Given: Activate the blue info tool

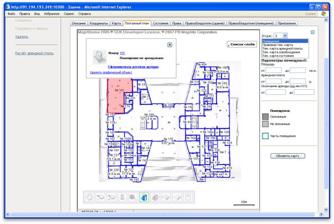Looking at the screenshot, I should 144,197.
